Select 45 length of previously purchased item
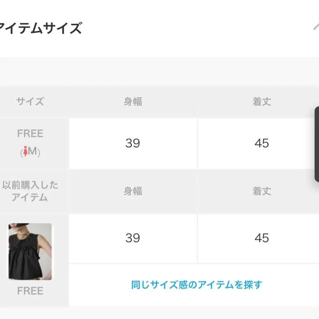 point(262,238)
